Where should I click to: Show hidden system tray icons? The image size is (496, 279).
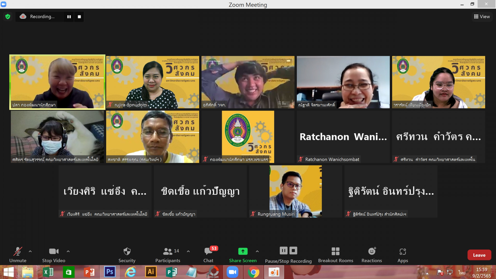click(427, 273)
